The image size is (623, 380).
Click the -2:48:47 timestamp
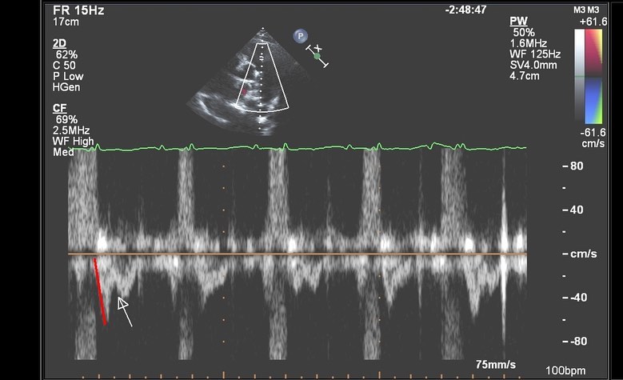[467, 11]
